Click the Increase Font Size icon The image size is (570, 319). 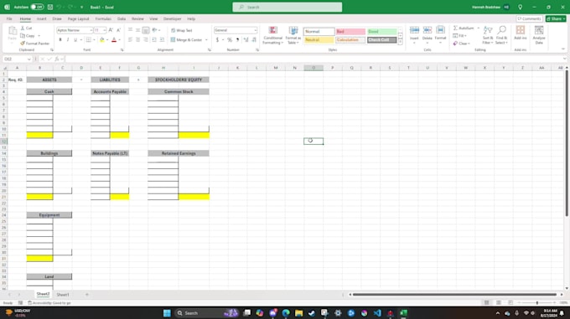111,30
